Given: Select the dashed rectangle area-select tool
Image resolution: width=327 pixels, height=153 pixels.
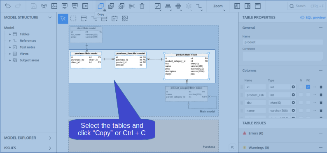Looking at the screenshot, I should click(73, 19).
